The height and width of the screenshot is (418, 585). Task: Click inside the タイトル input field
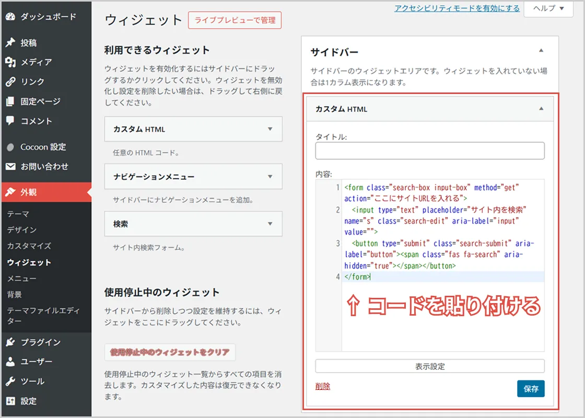(429, 150)
